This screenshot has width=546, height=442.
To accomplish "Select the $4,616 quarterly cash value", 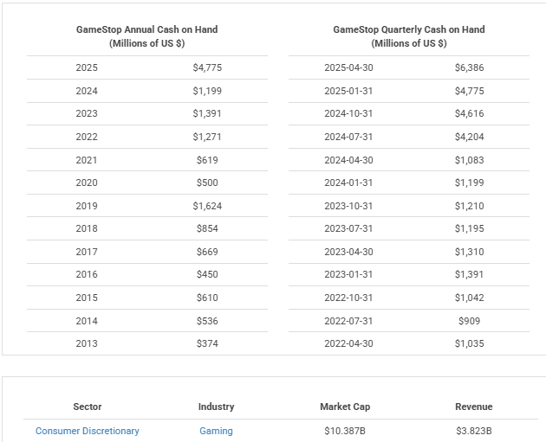I will click(x=469, y=113).
